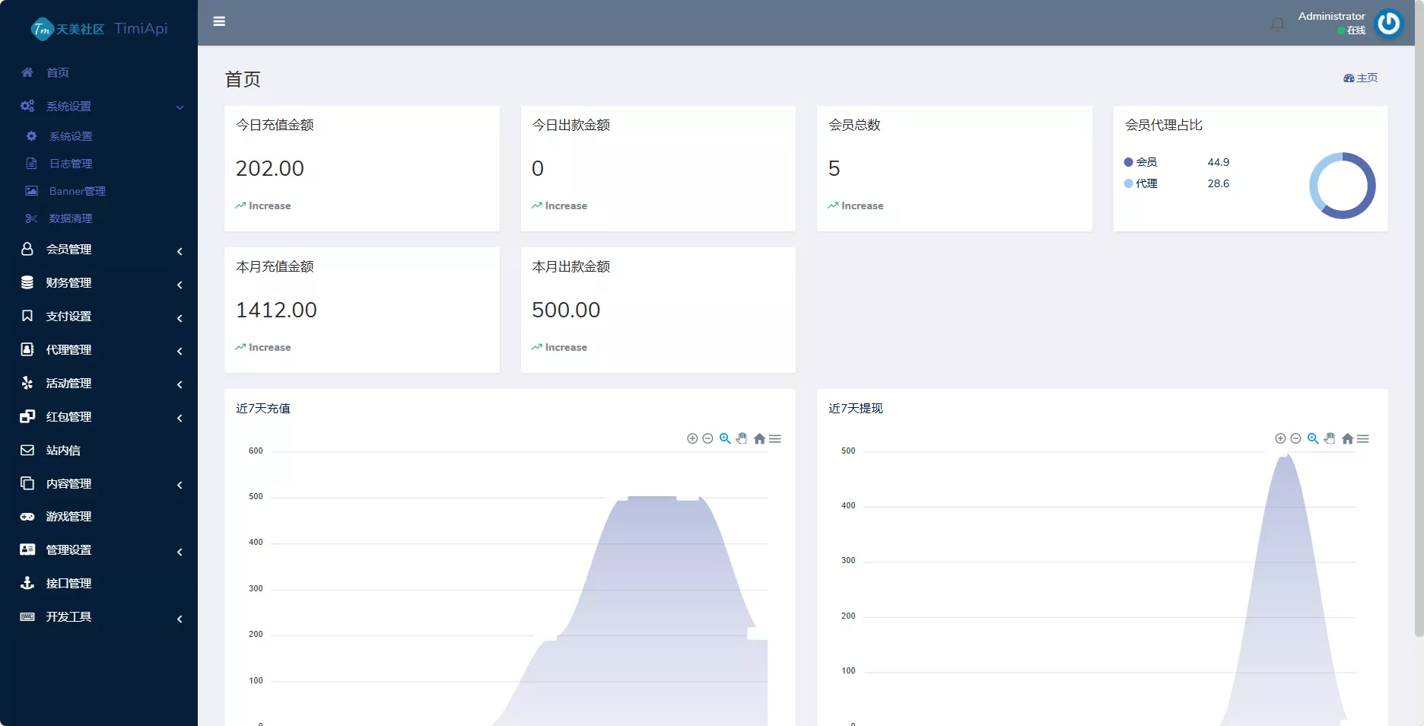
Task: Click the page vertical scrollbar
Action: [1419, 342]
